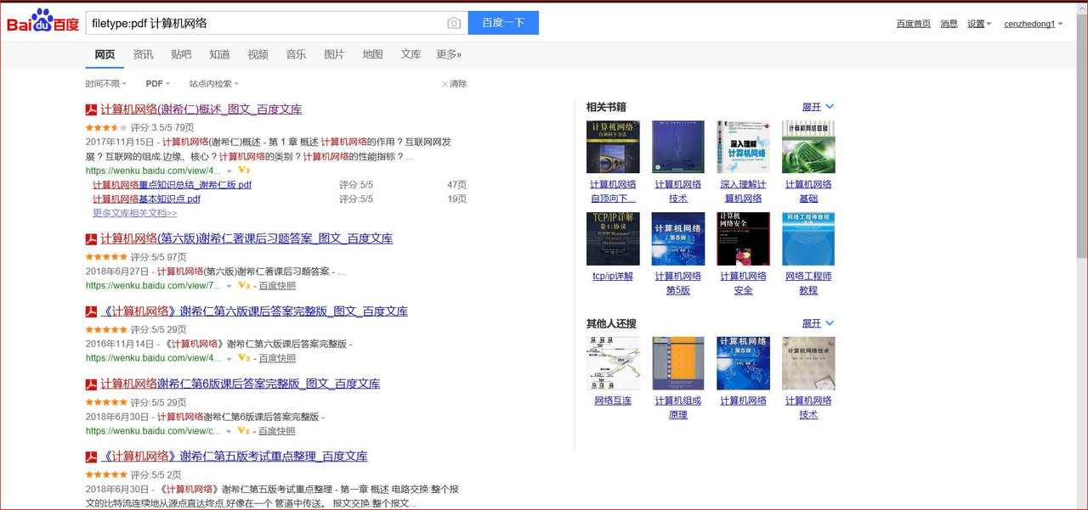The height and width of the screenshot is (510, 1088).
Task: Expand 其他人还搜 section with 展开
Action: (x=818, y=323)
